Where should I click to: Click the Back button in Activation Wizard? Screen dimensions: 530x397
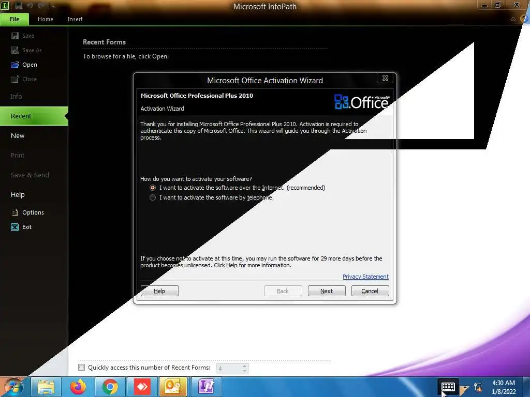pos(283,291)
